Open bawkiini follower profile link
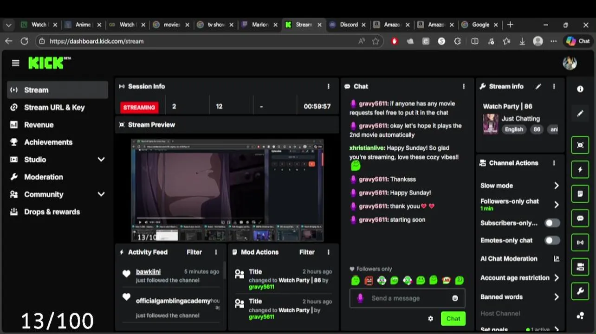This screenshot has width=596, height=334. click(148, 271)
